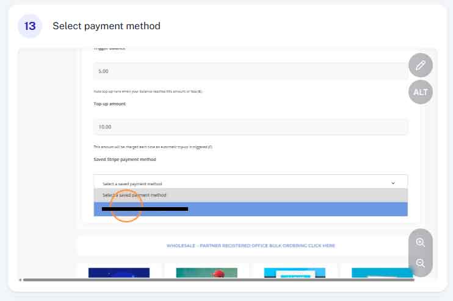Image resolution: width=453 pixels, height=301 pixels.
Task: Click the top-up amount field showing 10.00
Action: [x=250, y=127]
